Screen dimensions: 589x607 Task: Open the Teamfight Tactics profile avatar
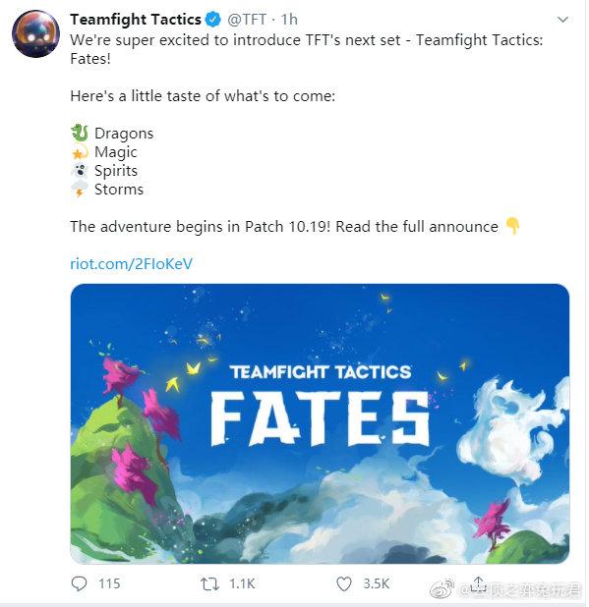tap(35, 33)
